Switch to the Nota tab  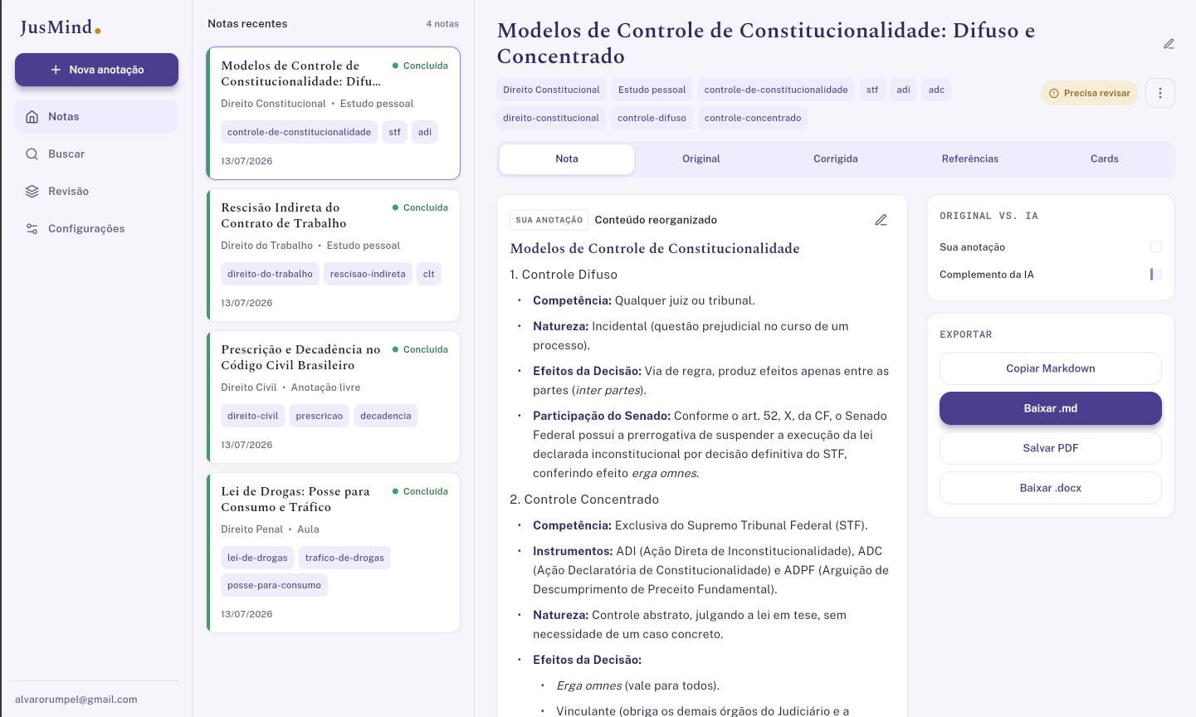tap(567, 159)
